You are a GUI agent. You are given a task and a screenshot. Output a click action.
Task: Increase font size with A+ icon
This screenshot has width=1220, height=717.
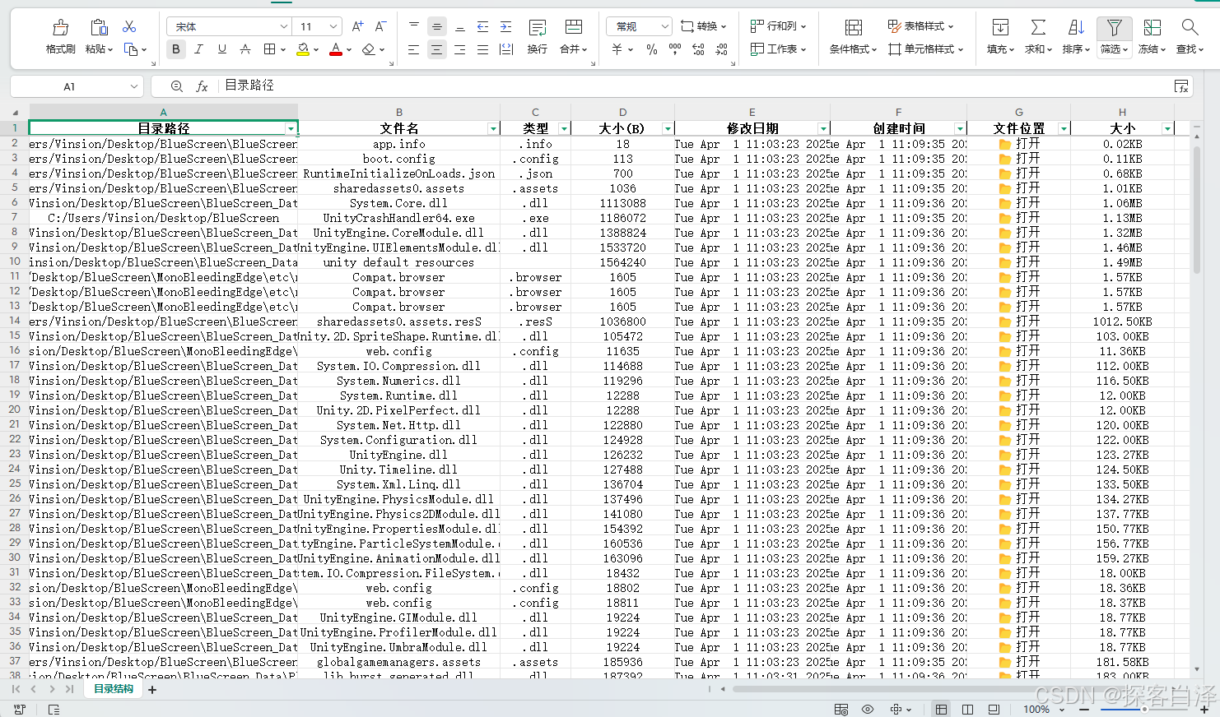[357, 27]
